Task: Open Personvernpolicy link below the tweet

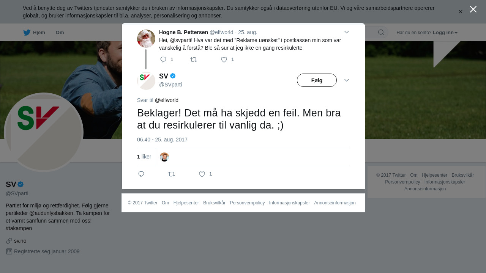Action: (247, 203)
